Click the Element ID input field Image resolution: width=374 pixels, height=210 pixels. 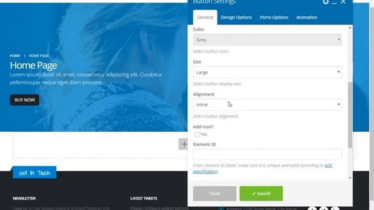pyautogui.click(x=268, y=154)
